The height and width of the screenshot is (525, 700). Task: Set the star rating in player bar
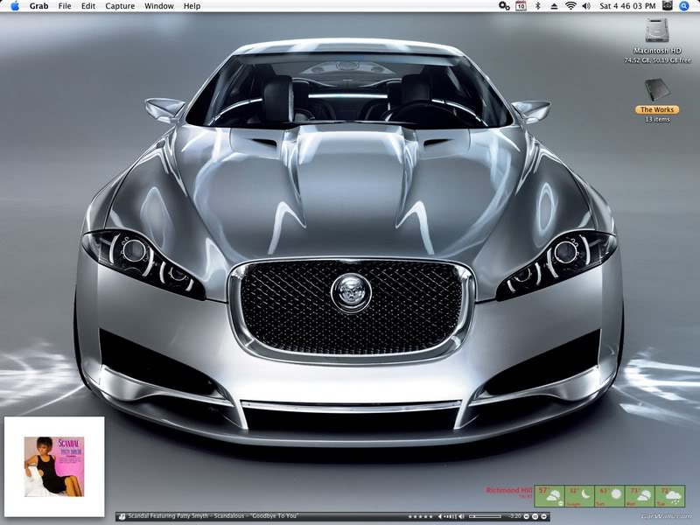pyautogui.click(x=420, y=516)
